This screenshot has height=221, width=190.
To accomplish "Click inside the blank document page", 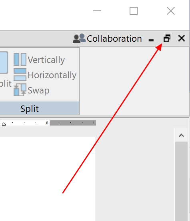I will click(48, 179).
